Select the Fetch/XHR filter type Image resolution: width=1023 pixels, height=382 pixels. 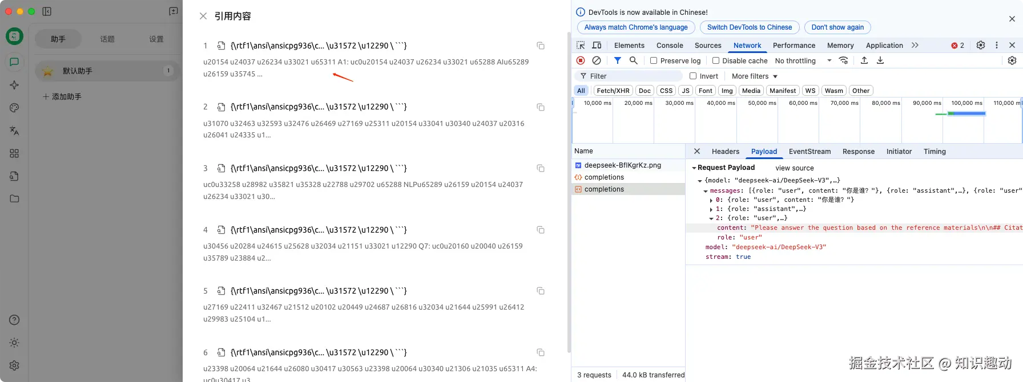[x=613, y=91]
